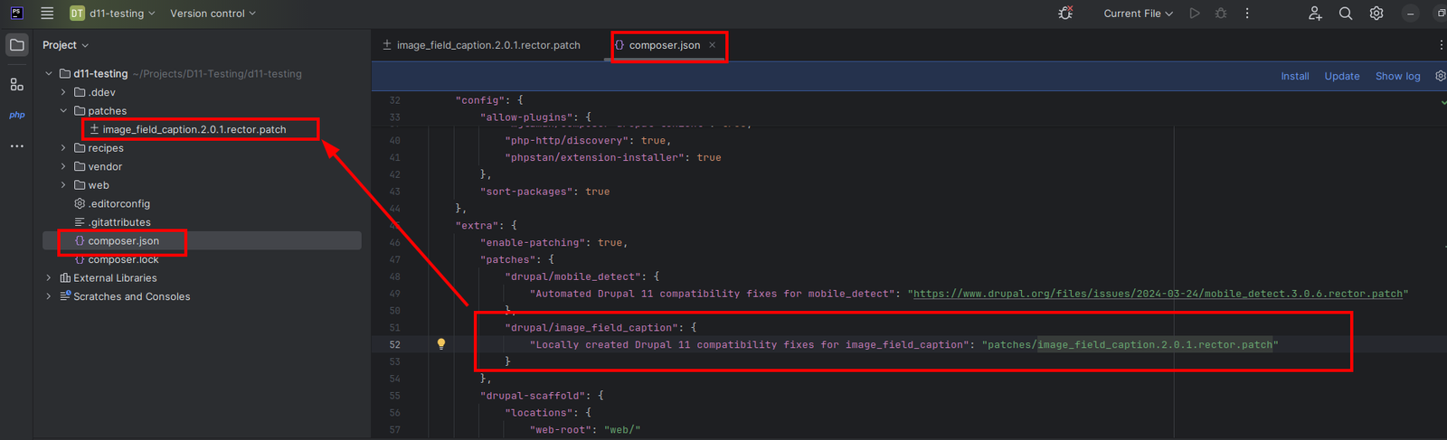
Task: Show more tool windows ellipsis
Action: click(16, 145)
